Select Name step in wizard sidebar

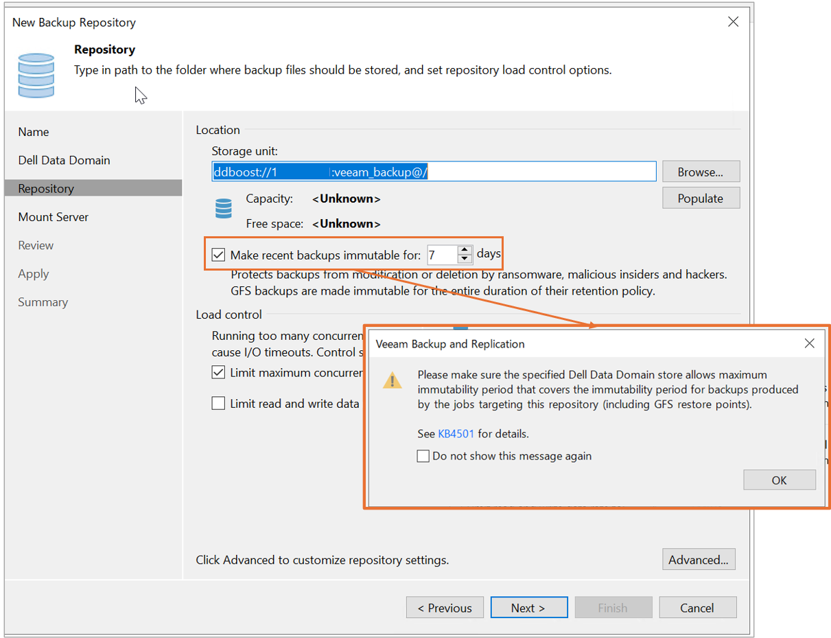34,132
